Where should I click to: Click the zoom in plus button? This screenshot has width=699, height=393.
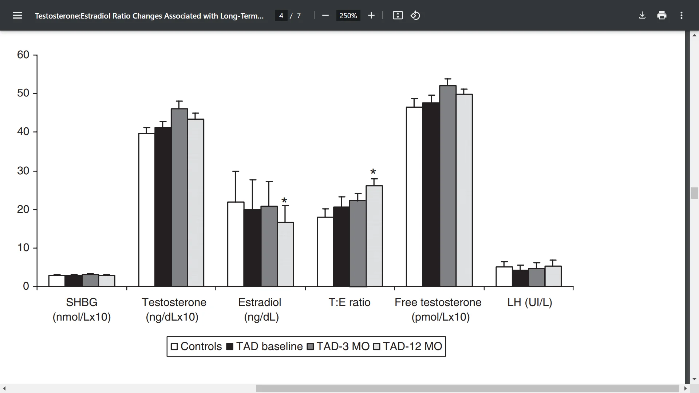[371, 15]
